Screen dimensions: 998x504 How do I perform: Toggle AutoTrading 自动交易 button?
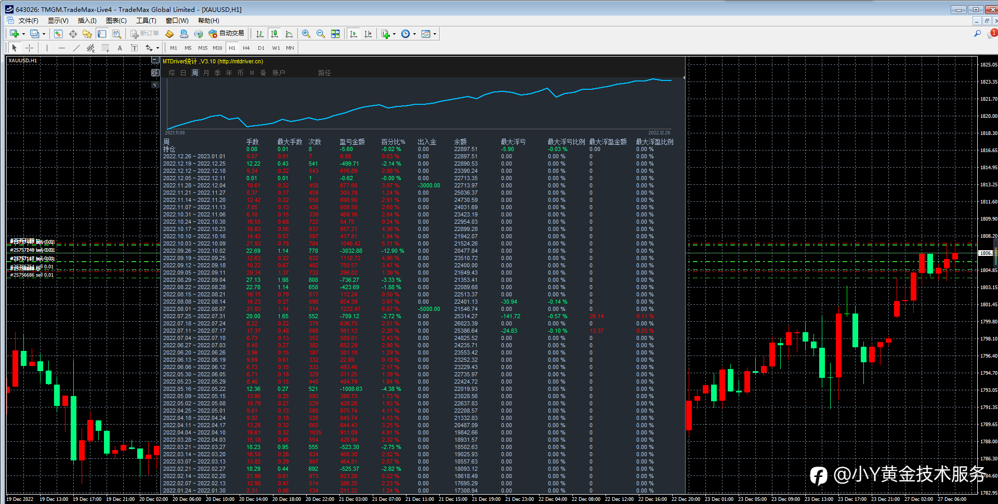[227, 34]
